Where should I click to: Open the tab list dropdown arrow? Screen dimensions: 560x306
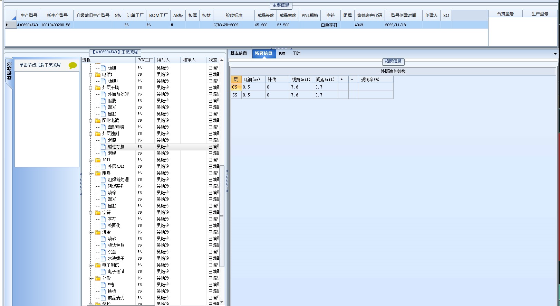point(555,54)
